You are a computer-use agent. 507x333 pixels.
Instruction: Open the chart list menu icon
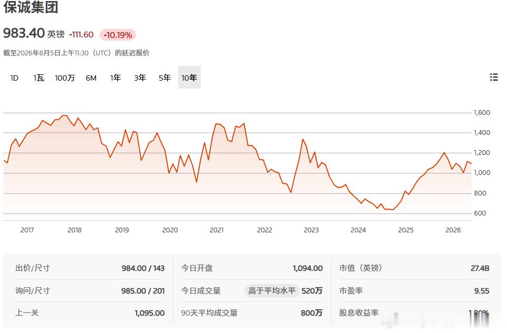tap(493, 77)
